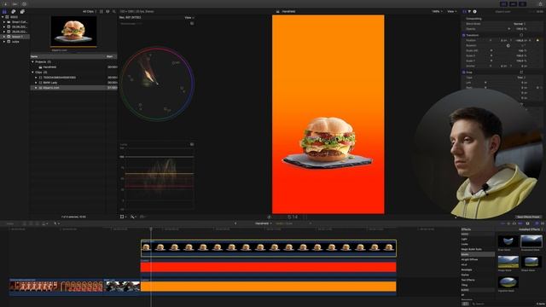
Task: Open the Installed Effects dropdown
Action: coord(531,229)
